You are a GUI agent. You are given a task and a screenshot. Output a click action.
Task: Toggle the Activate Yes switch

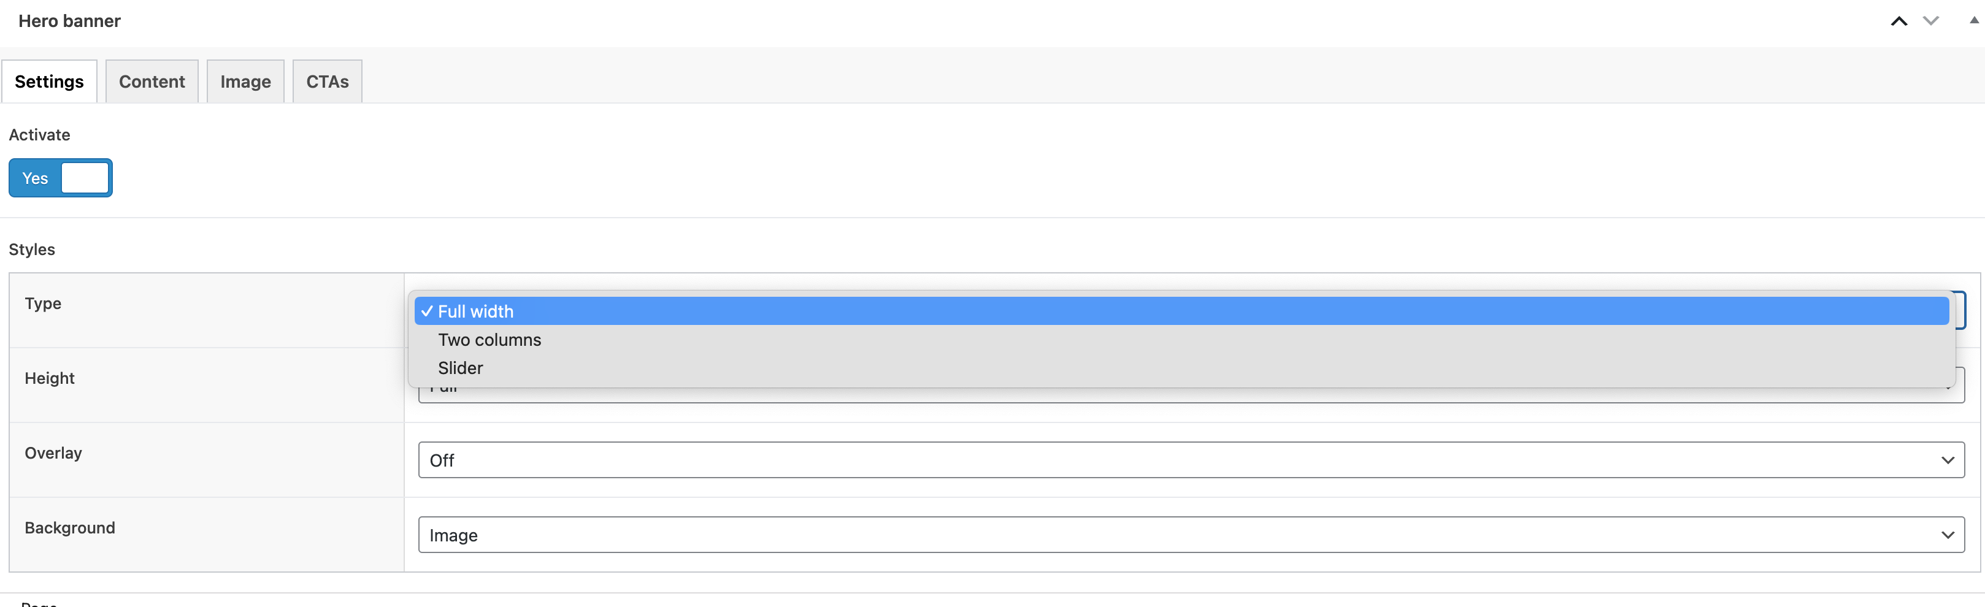click(x=61, y=178)
